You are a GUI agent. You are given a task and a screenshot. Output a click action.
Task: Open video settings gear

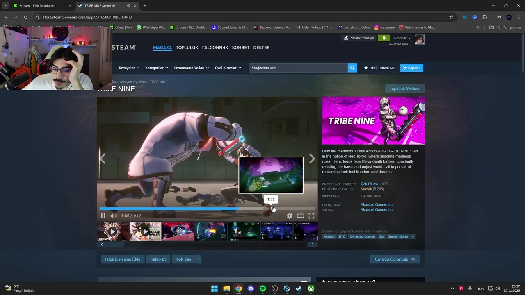(x=290, y=216)
